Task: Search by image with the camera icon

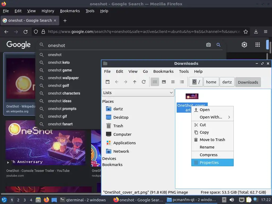Action: click(208, 45)
